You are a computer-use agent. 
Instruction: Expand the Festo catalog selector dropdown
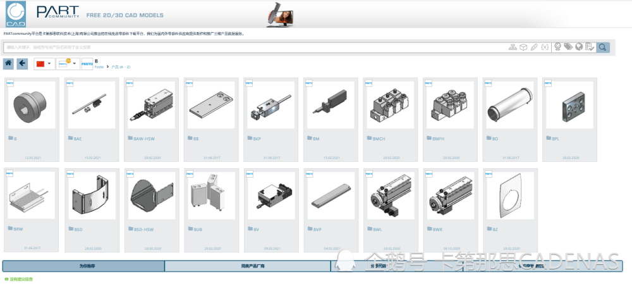68,64
